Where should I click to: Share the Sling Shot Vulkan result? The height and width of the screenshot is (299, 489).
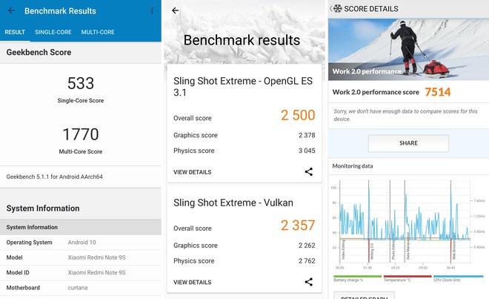point(309,282)
